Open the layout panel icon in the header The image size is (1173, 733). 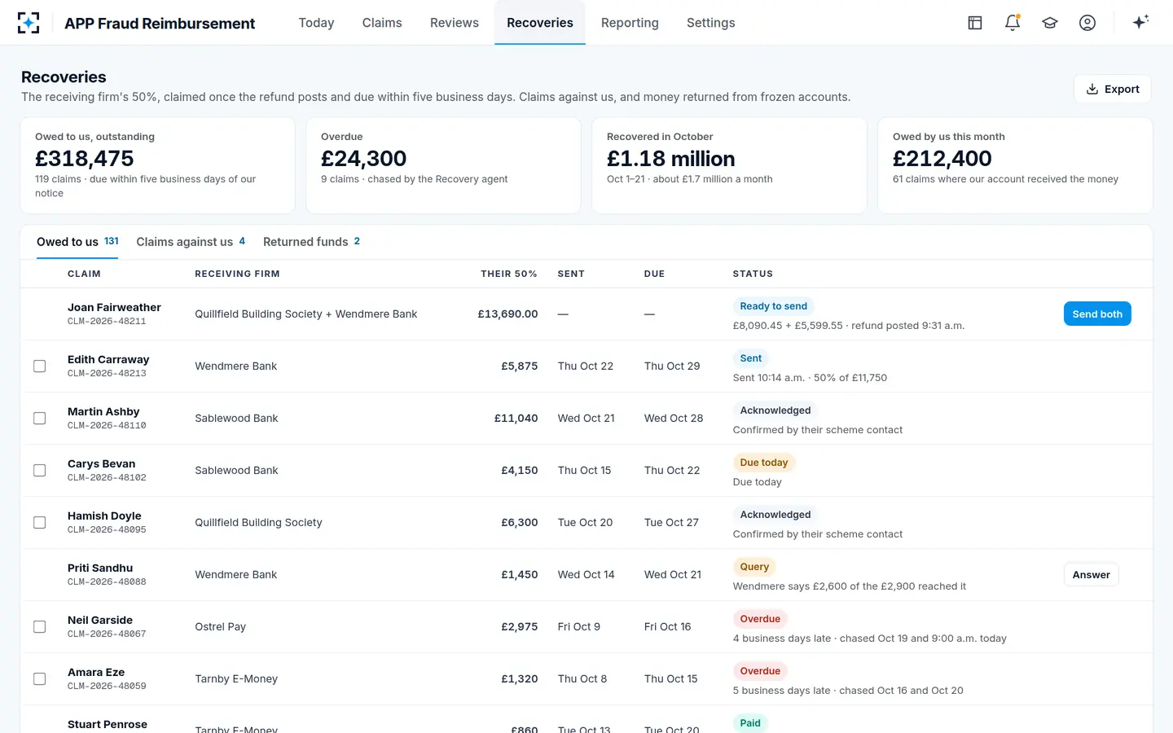[975, 23]
